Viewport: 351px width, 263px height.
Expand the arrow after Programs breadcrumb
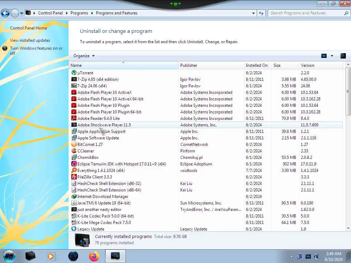click(92, 13)
